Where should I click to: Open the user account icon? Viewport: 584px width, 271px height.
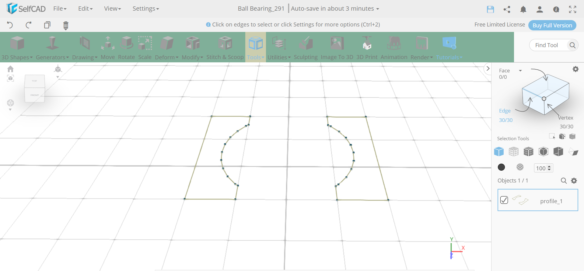[540, 9]
